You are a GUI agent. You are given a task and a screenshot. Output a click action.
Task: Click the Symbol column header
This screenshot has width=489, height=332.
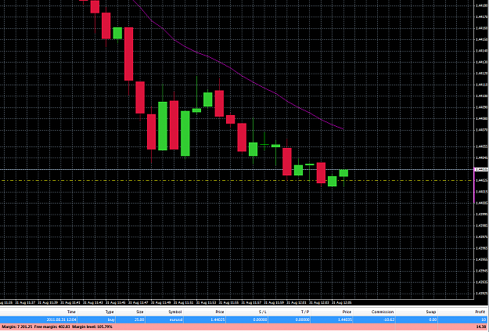point(175,312)
